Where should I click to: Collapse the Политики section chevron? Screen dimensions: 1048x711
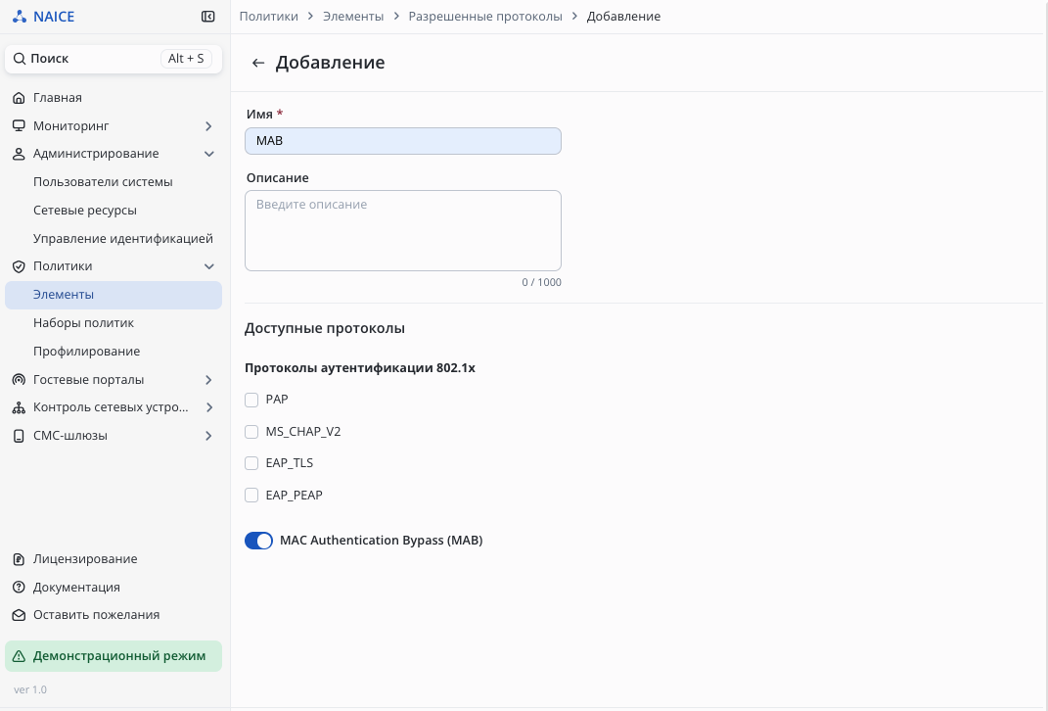point(208,266)
